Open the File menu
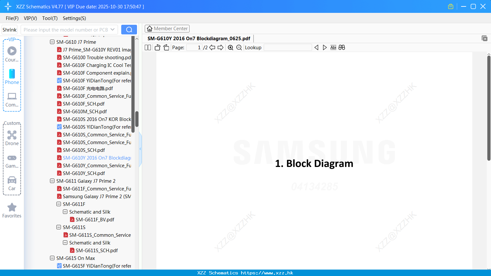The height and width of the screenshot is (276, 491). pos(12,18)
